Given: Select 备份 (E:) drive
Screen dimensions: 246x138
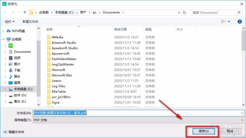Looking at the screenshot, I should (x=20, y=101).
